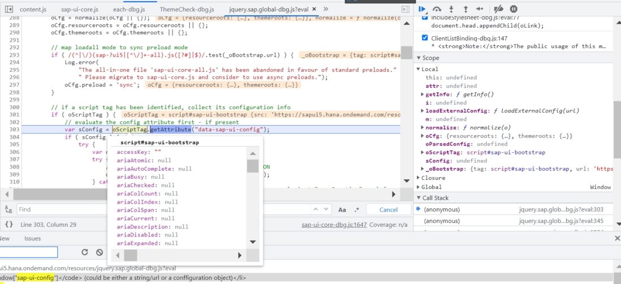
Task: Resume script execution
Action: coord(422,8)
